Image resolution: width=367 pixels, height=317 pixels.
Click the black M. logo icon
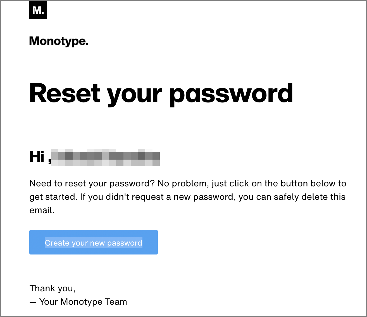pyautogui.click(x=38, y=10)
